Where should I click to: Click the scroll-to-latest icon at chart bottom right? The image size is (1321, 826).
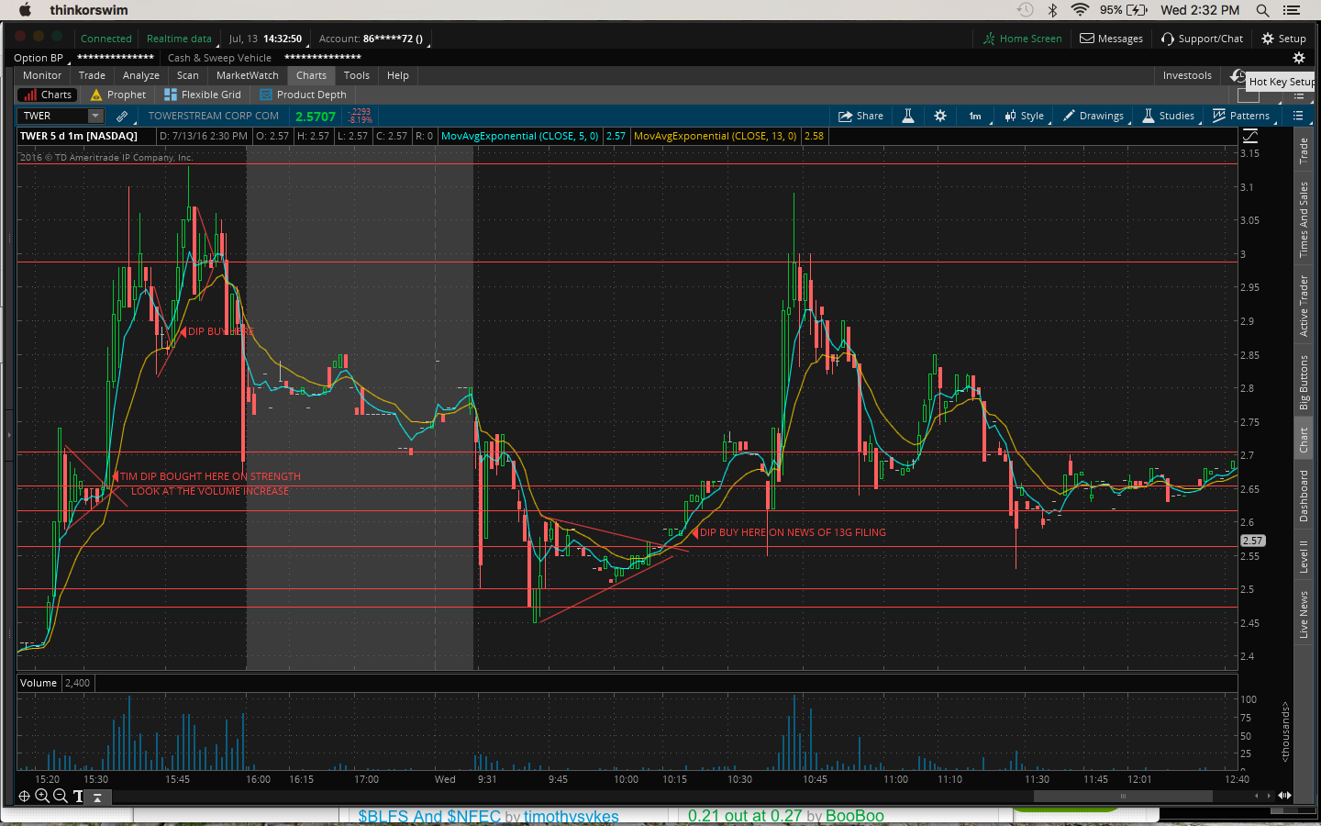1284,796
